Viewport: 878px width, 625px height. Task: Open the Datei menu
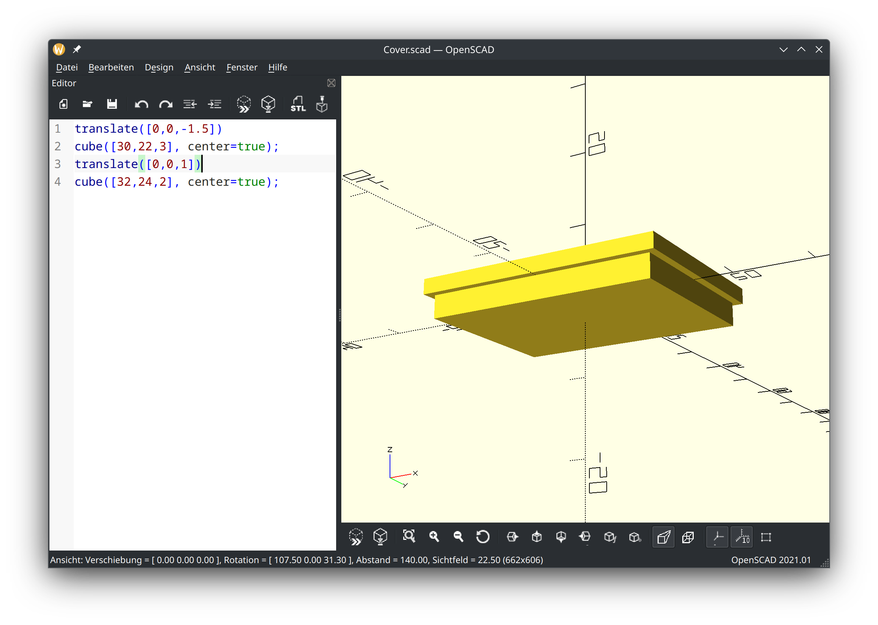click(x=67, y=67)
